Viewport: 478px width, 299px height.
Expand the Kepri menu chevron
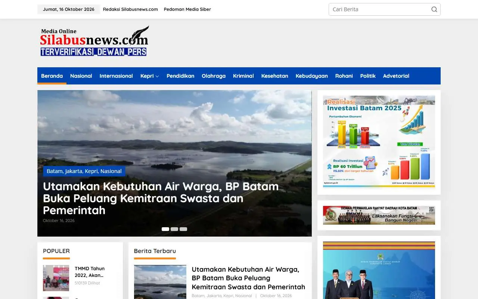point(157,76)
